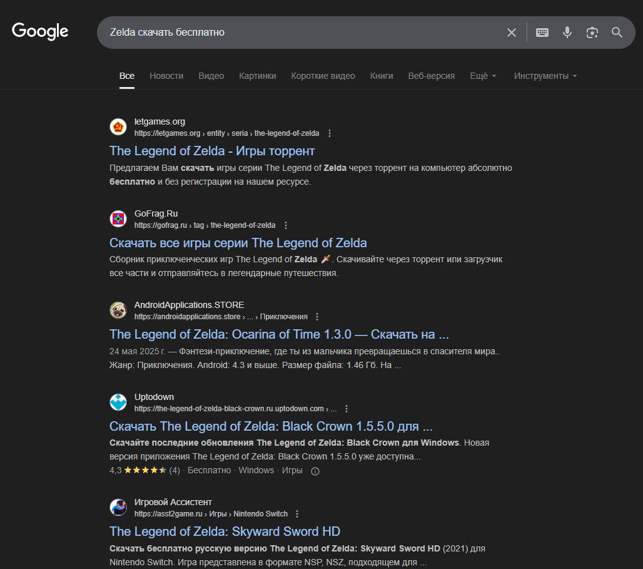
Task: Click the AndroidApplications.STORE favicon
Action: tap(118, 310)
